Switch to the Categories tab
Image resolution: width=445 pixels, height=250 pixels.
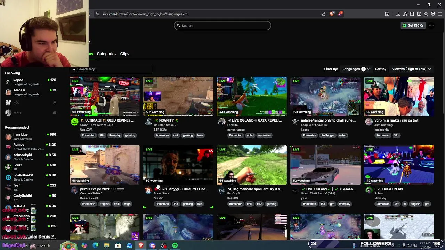[107, 54]
